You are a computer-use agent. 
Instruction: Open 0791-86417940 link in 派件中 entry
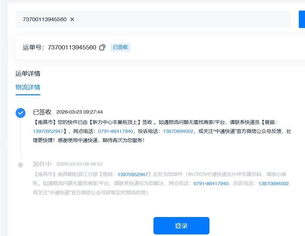click(x=211, y=184)
